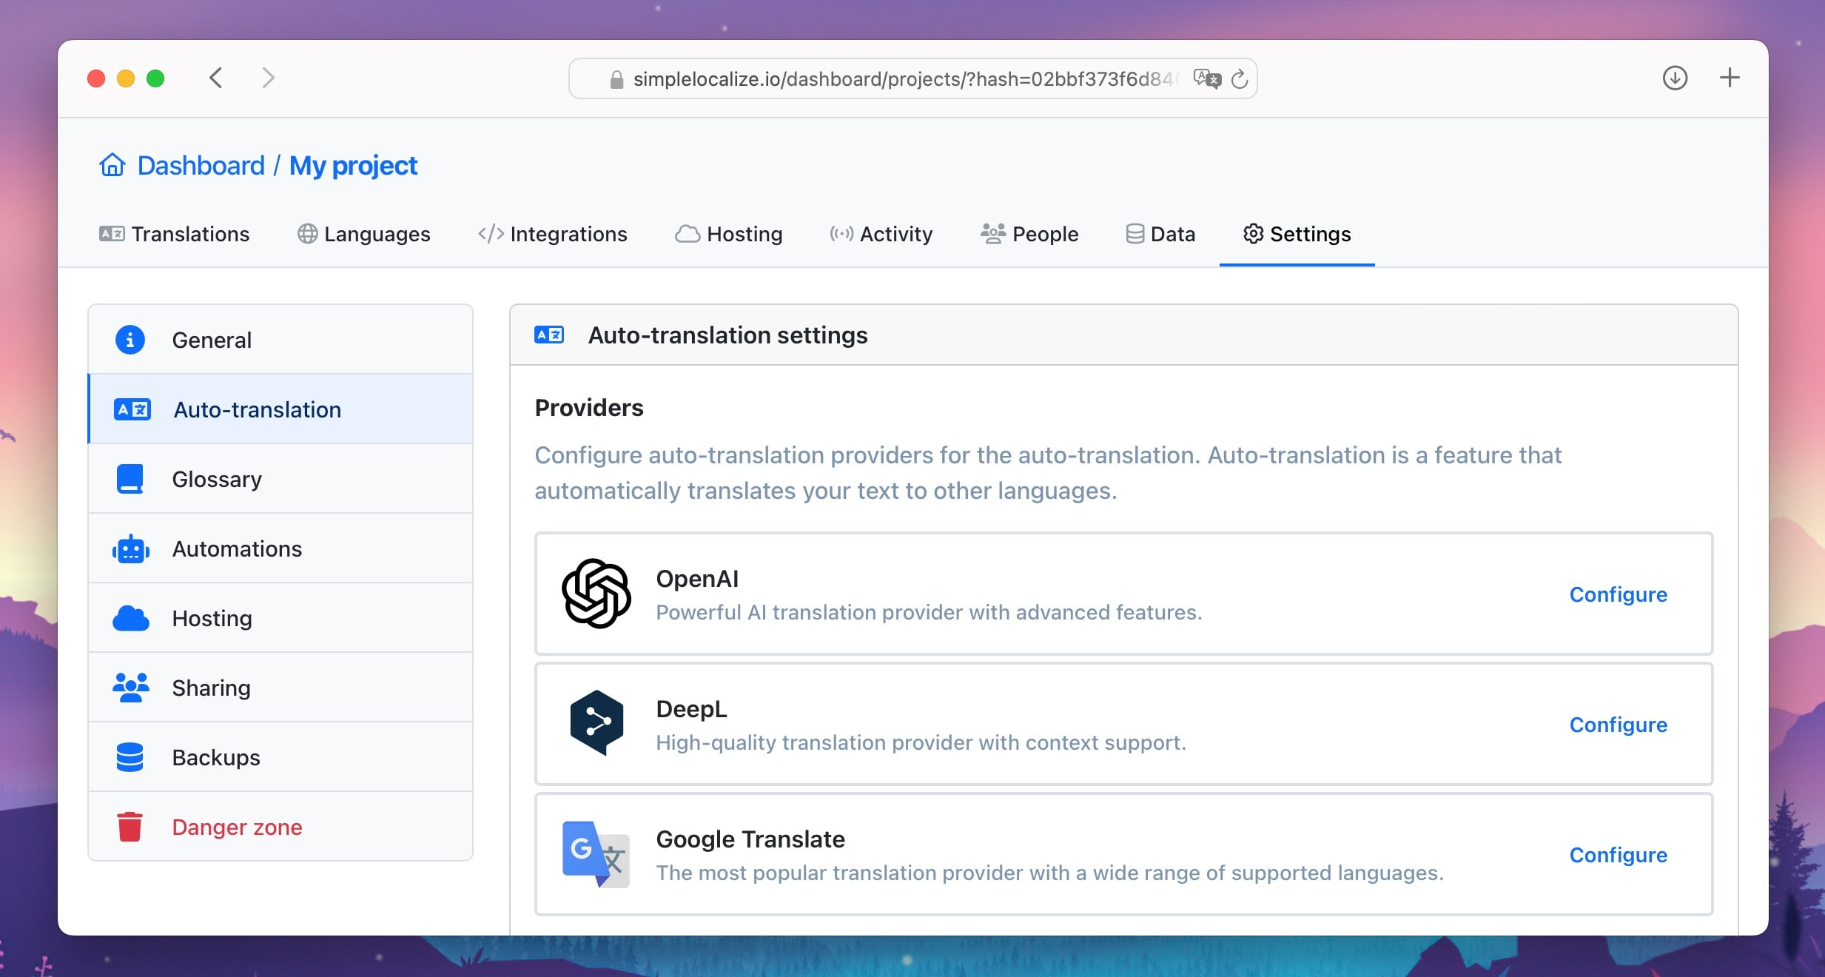
Task: Configure the OpenAI provider
Action: [1619, 594]
